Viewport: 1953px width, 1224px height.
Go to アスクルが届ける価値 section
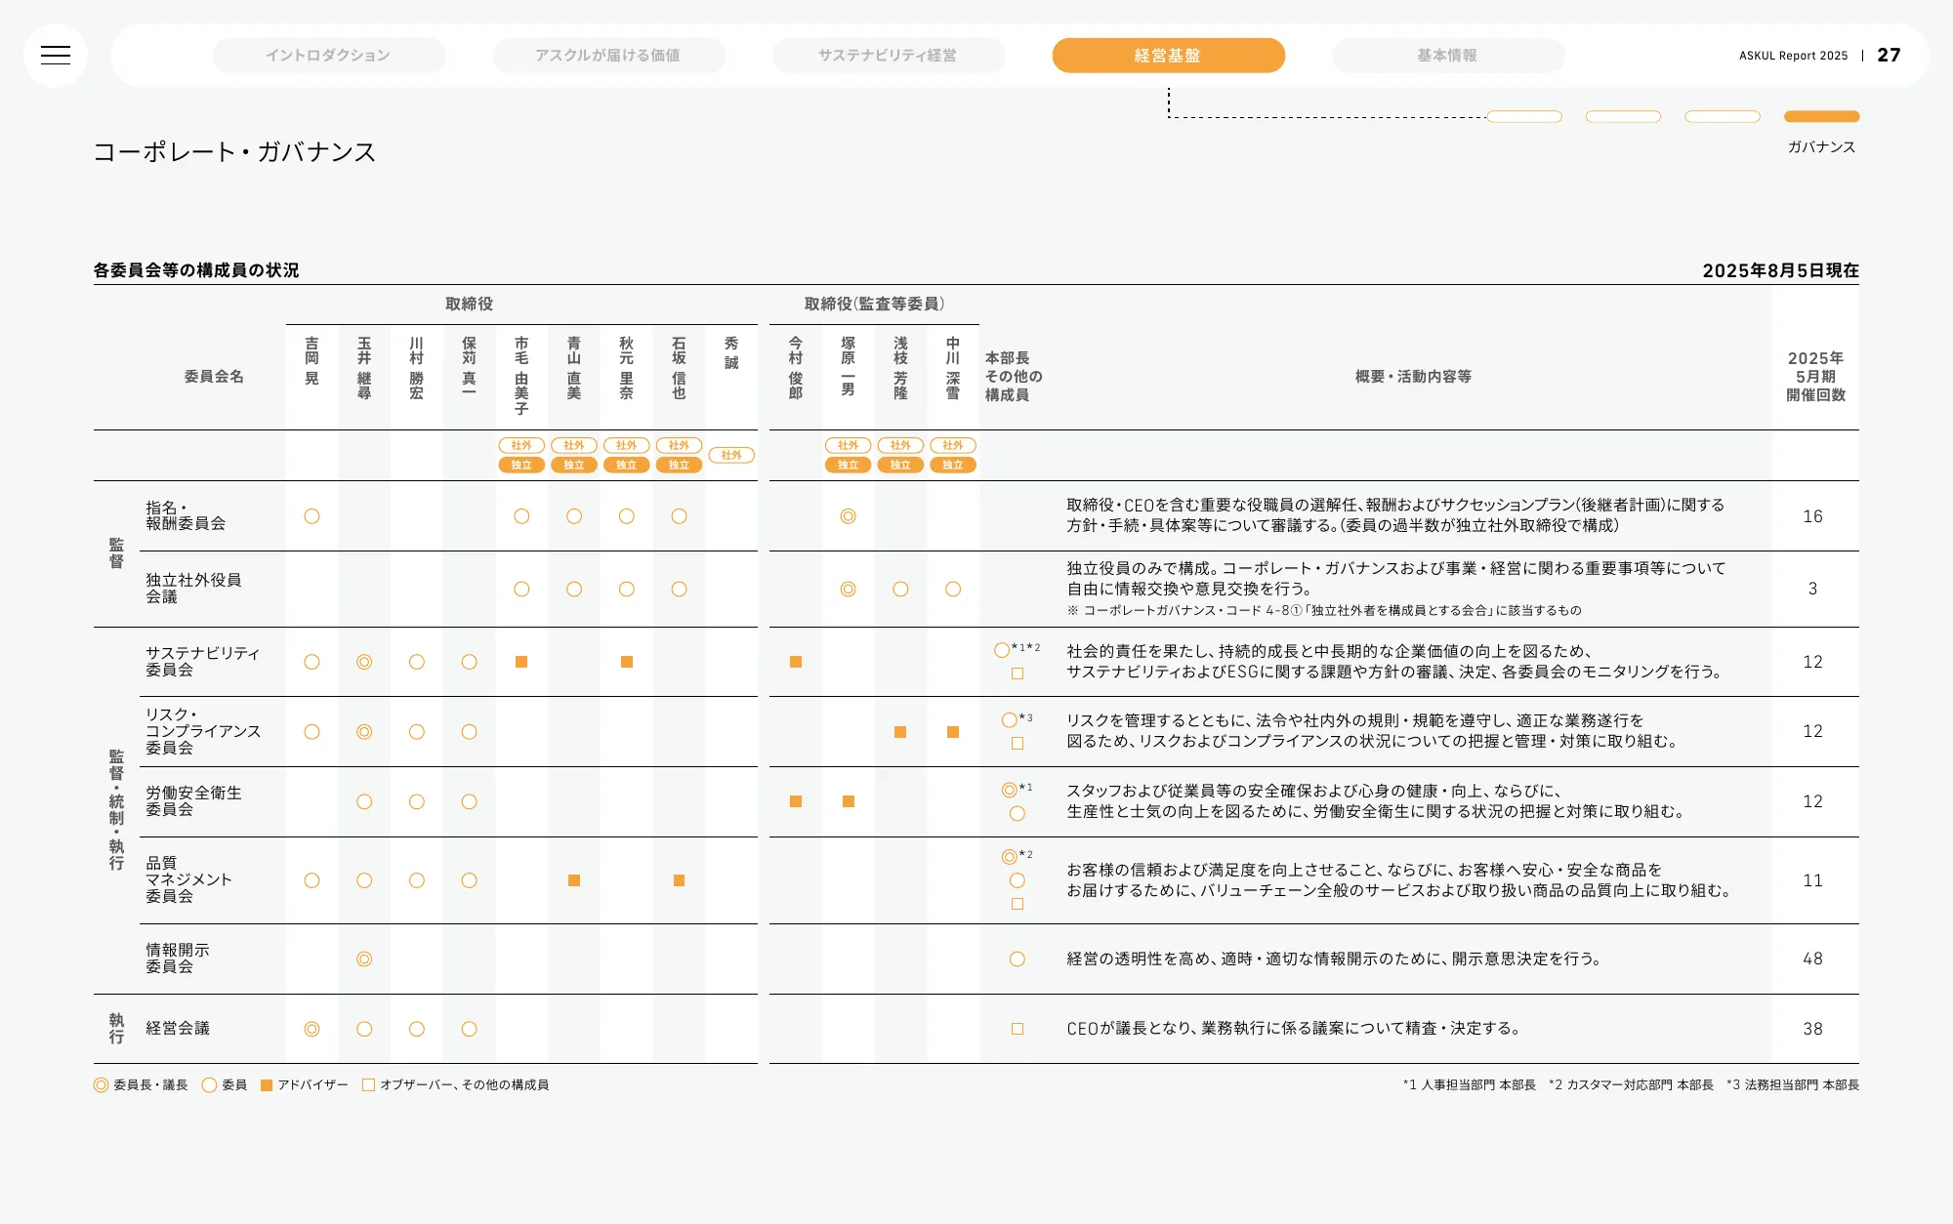607,56
